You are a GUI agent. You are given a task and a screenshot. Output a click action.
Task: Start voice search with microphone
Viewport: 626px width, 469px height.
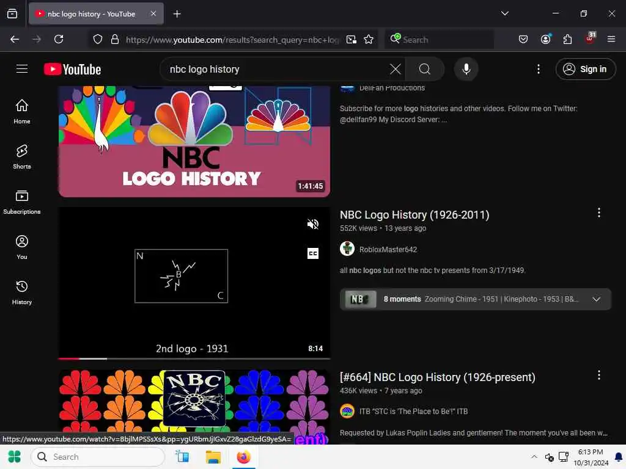[x=466, y=69]
